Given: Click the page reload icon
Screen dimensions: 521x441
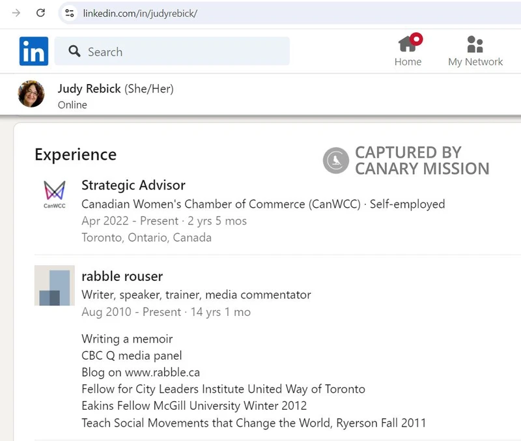Looking at the screenshot, I should coord(40,12).
